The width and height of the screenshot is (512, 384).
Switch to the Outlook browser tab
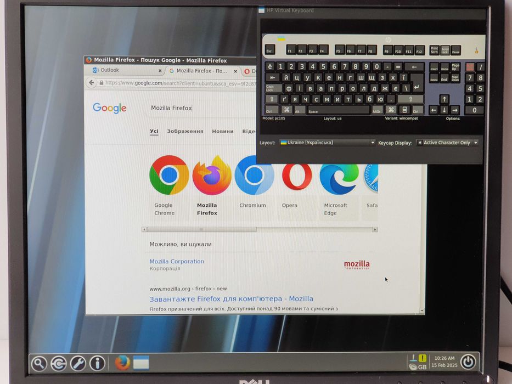pos(125,70)
